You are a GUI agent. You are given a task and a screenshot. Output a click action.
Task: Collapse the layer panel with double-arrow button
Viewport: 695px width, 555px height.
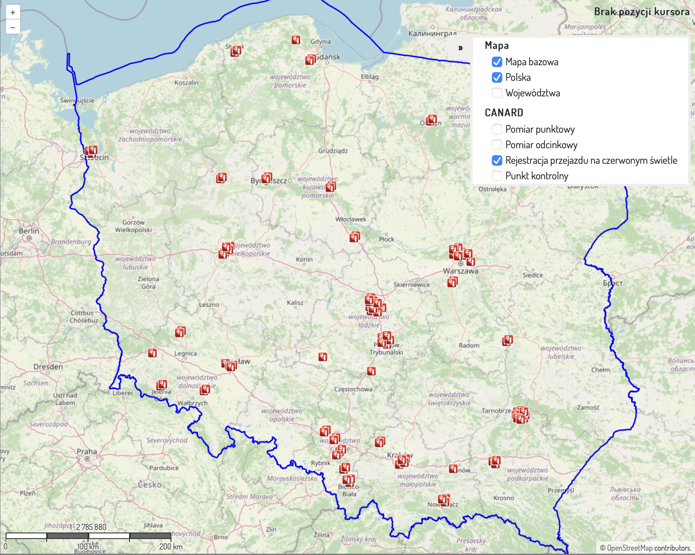coord(460,48)
